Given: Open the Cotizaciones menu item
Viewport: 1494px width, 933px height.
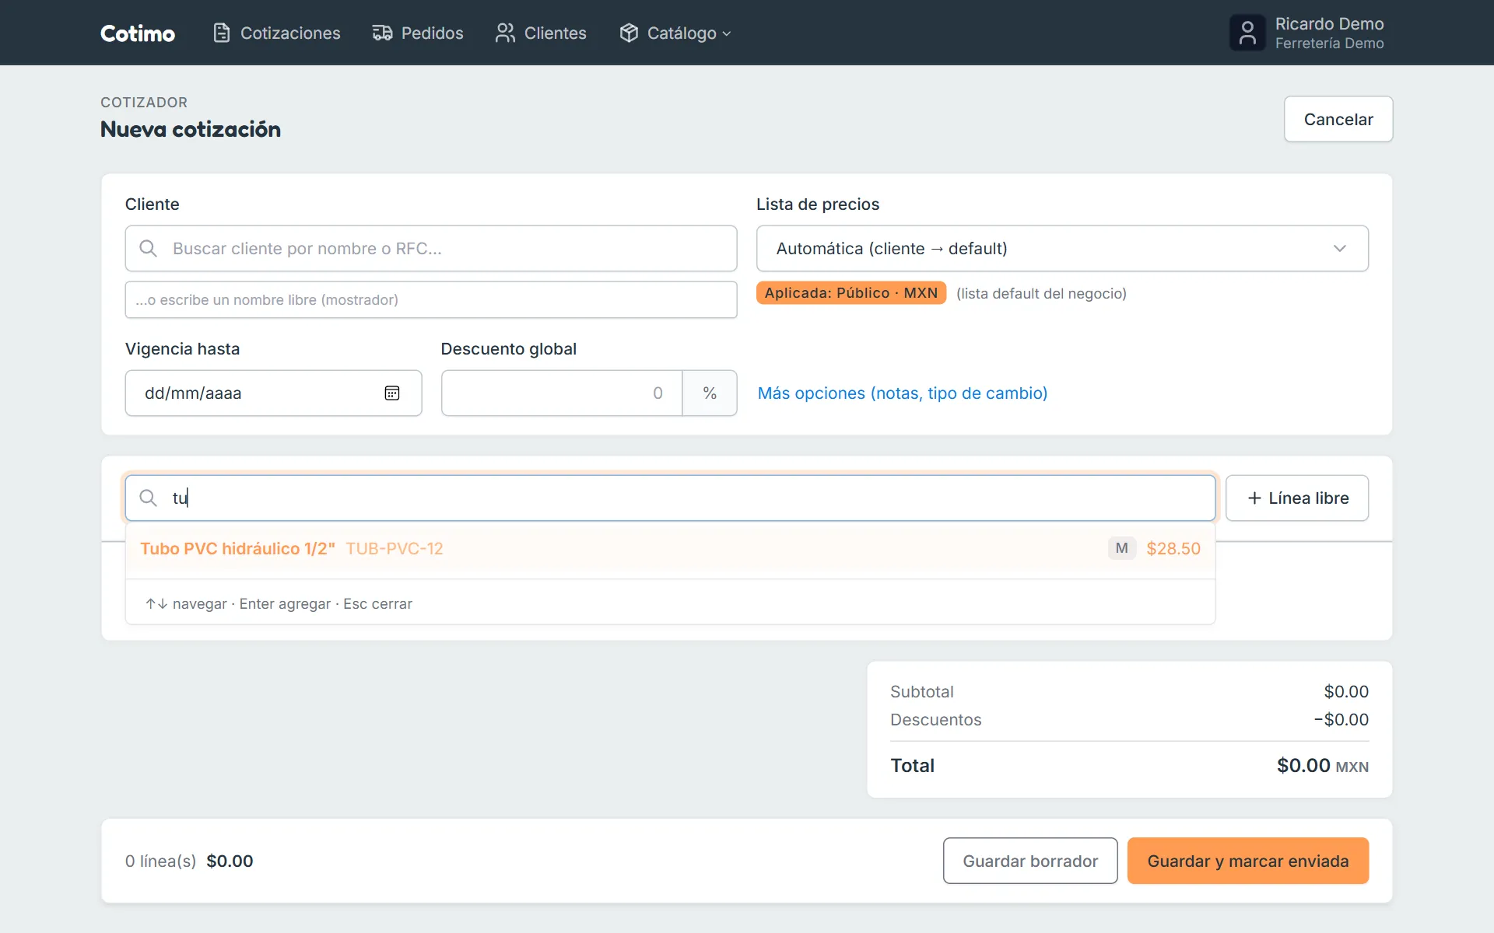Looking at the screenshot, I should click(277, 33).
